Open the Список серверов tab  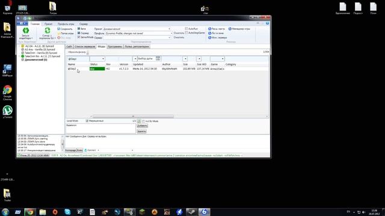[x=85, y=47]
